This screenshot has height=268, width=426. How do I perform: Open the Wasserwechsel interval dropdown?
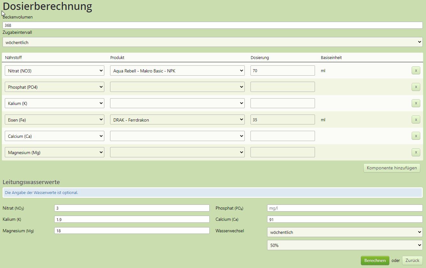click(x=345, y=232)
